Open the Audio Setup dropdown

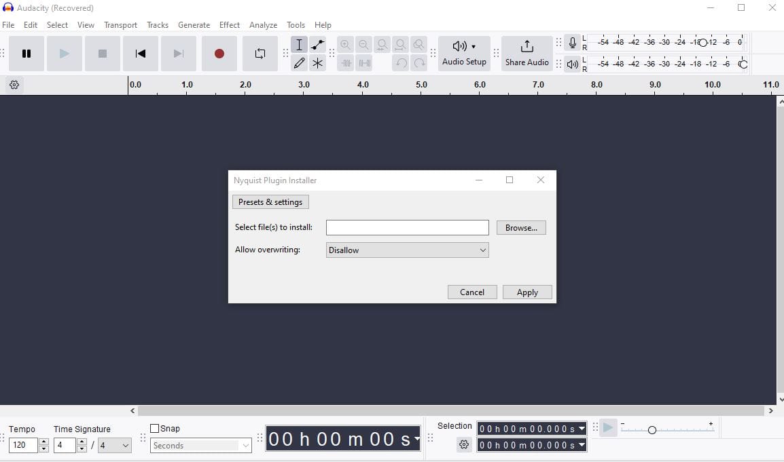pos(464,54)
